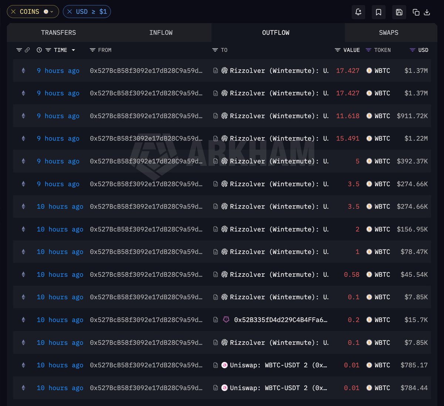Remove the COINS filter chip
The width and height of the screenshot is (444, 406).
coord(13,12)
